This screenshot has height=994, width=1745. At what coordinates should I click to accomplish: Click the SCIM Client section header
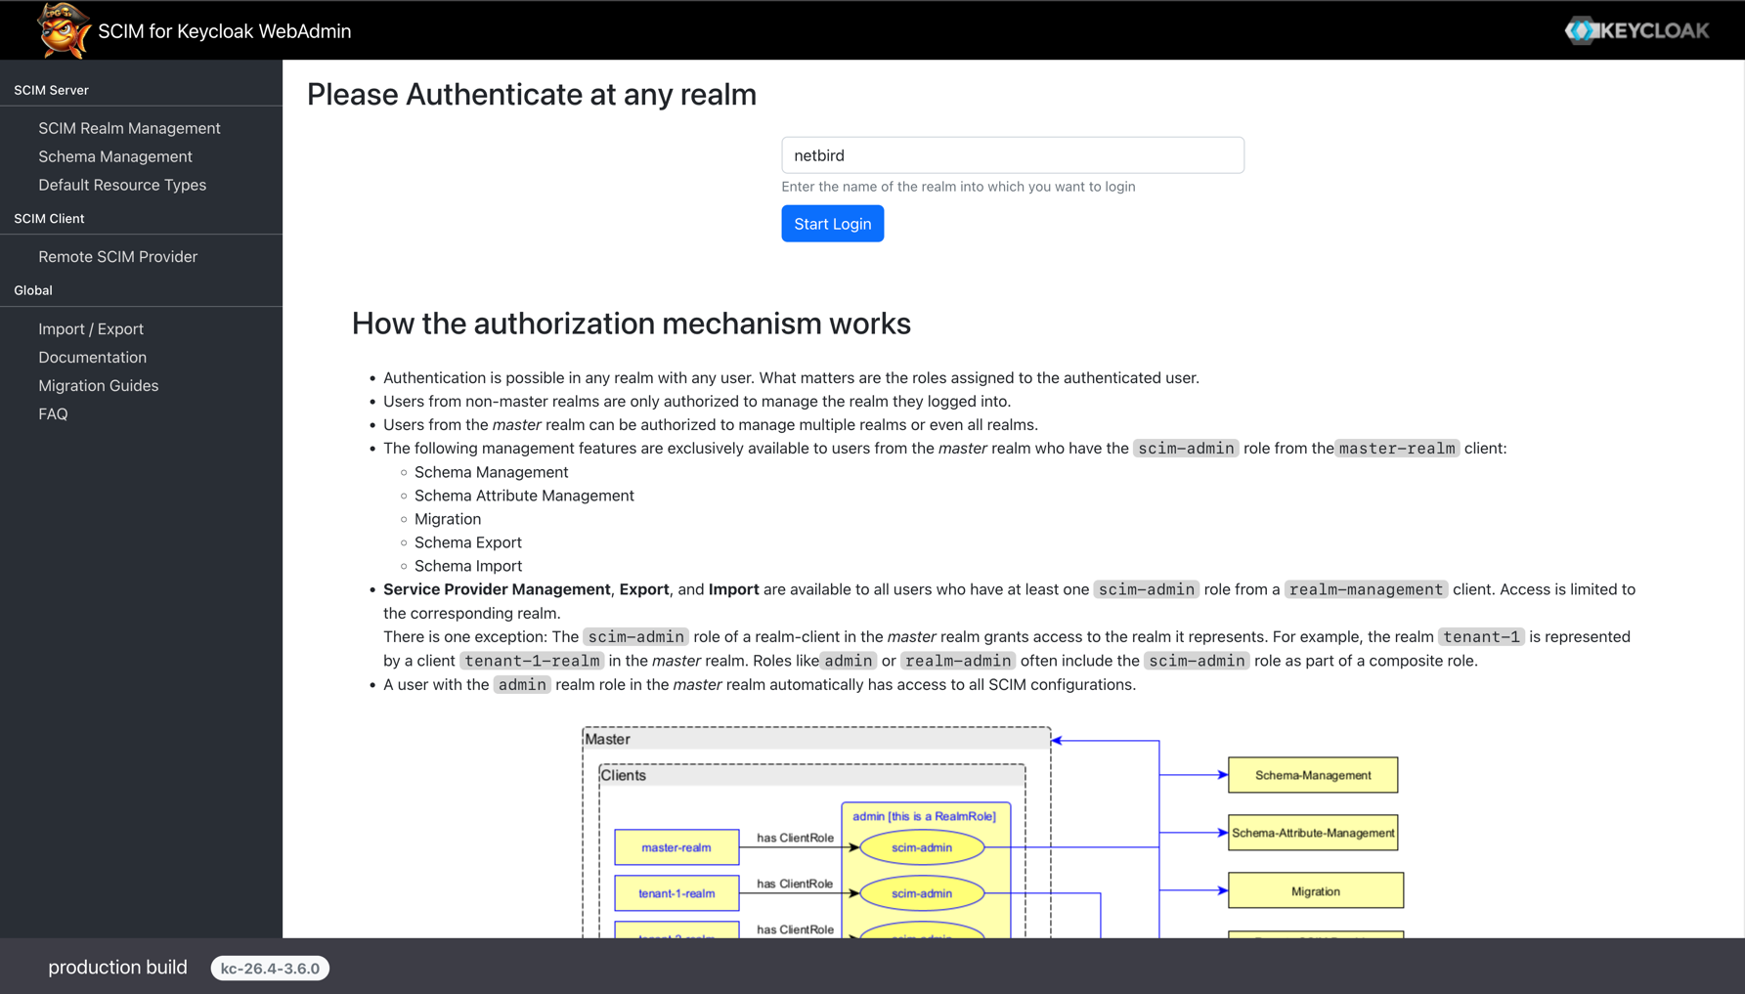pos(49,218)
